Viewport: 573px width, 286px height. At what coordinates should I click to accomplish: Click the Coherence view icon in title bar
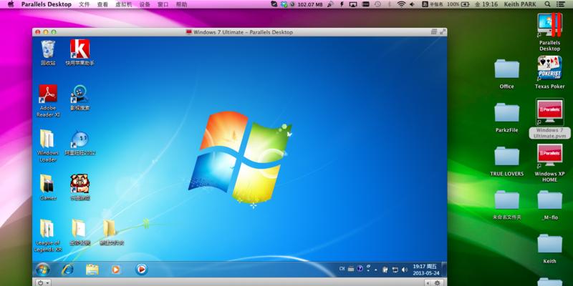434,31
